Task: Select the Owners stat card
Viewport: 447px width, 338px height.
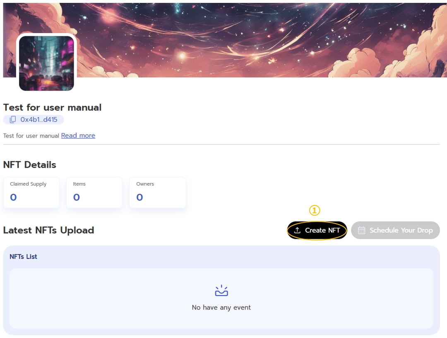Action: pyautogui.click(x=158, y=193)
